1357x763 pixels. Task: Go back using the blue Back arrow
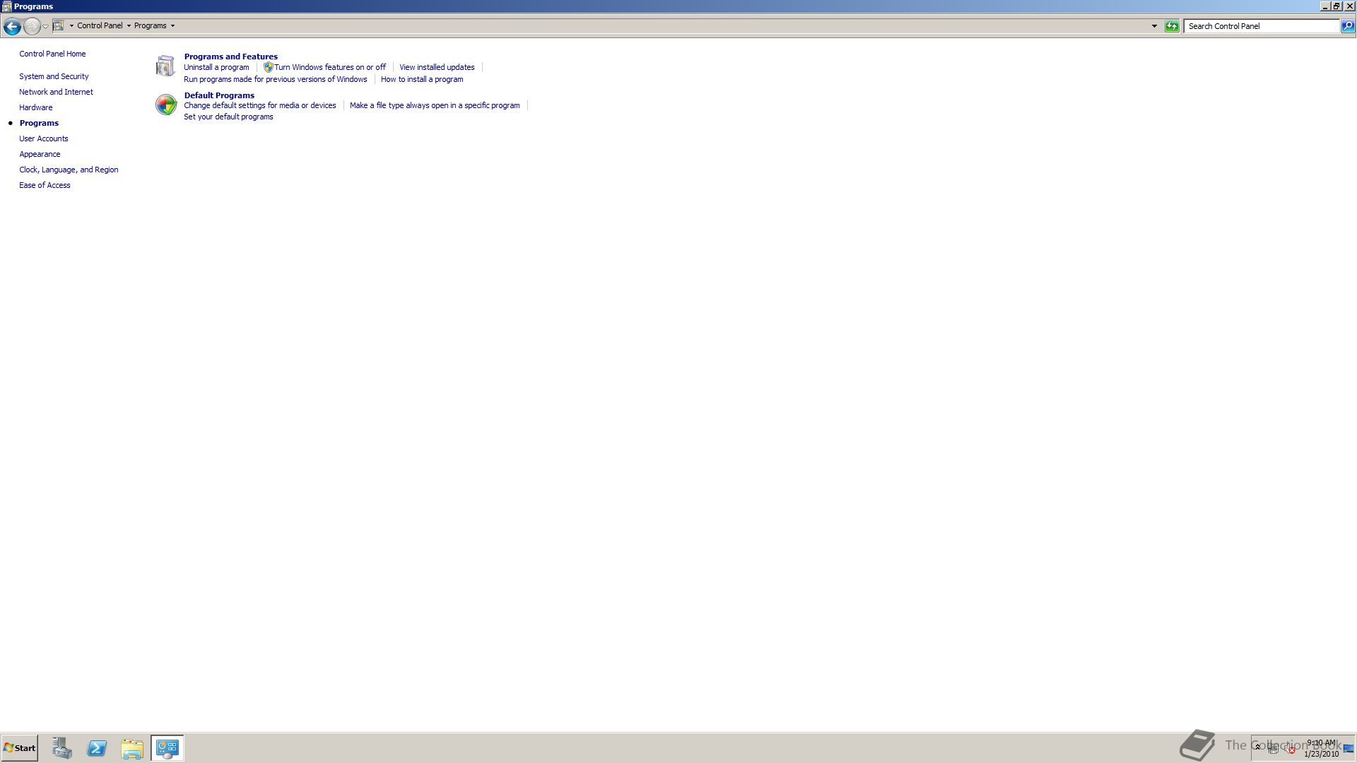point(12,26)
